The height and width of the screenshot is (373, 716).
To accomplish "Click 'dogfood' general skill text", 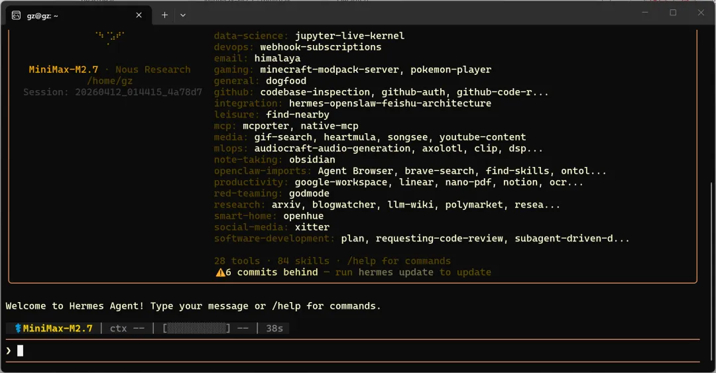I will tap(286, 81).
